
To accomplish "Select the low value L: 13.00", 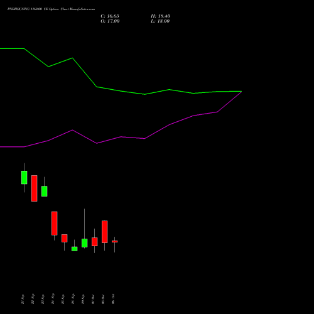I will coord(160,21).
